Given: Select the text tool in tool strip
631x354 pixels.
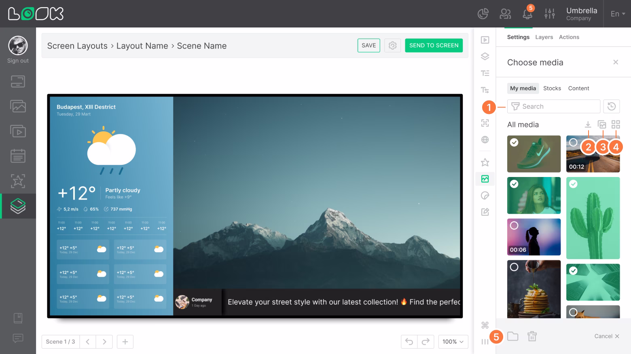Looking at the screenshot, I should (x=485, y=73).
